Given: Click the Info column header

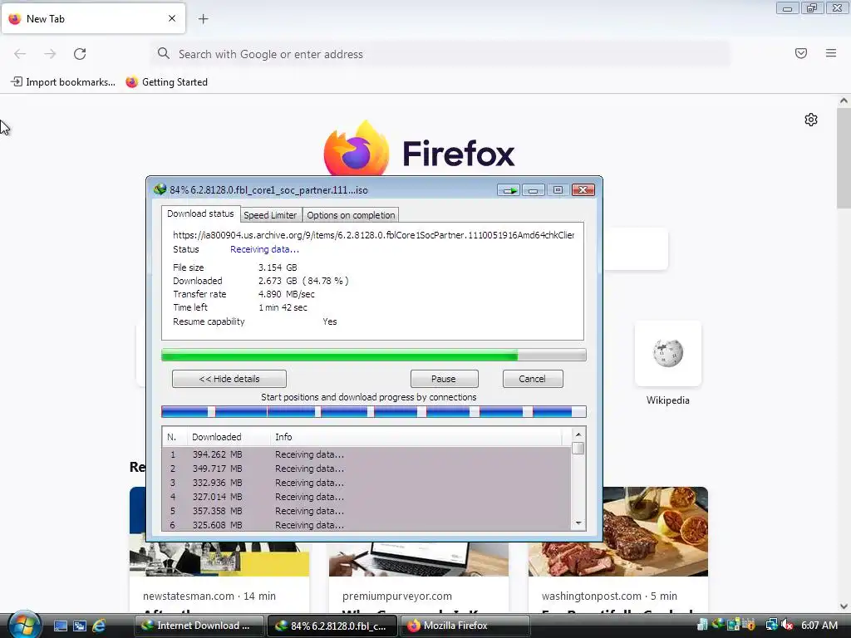Looking at the screenshot, I should tap(416, 437).
